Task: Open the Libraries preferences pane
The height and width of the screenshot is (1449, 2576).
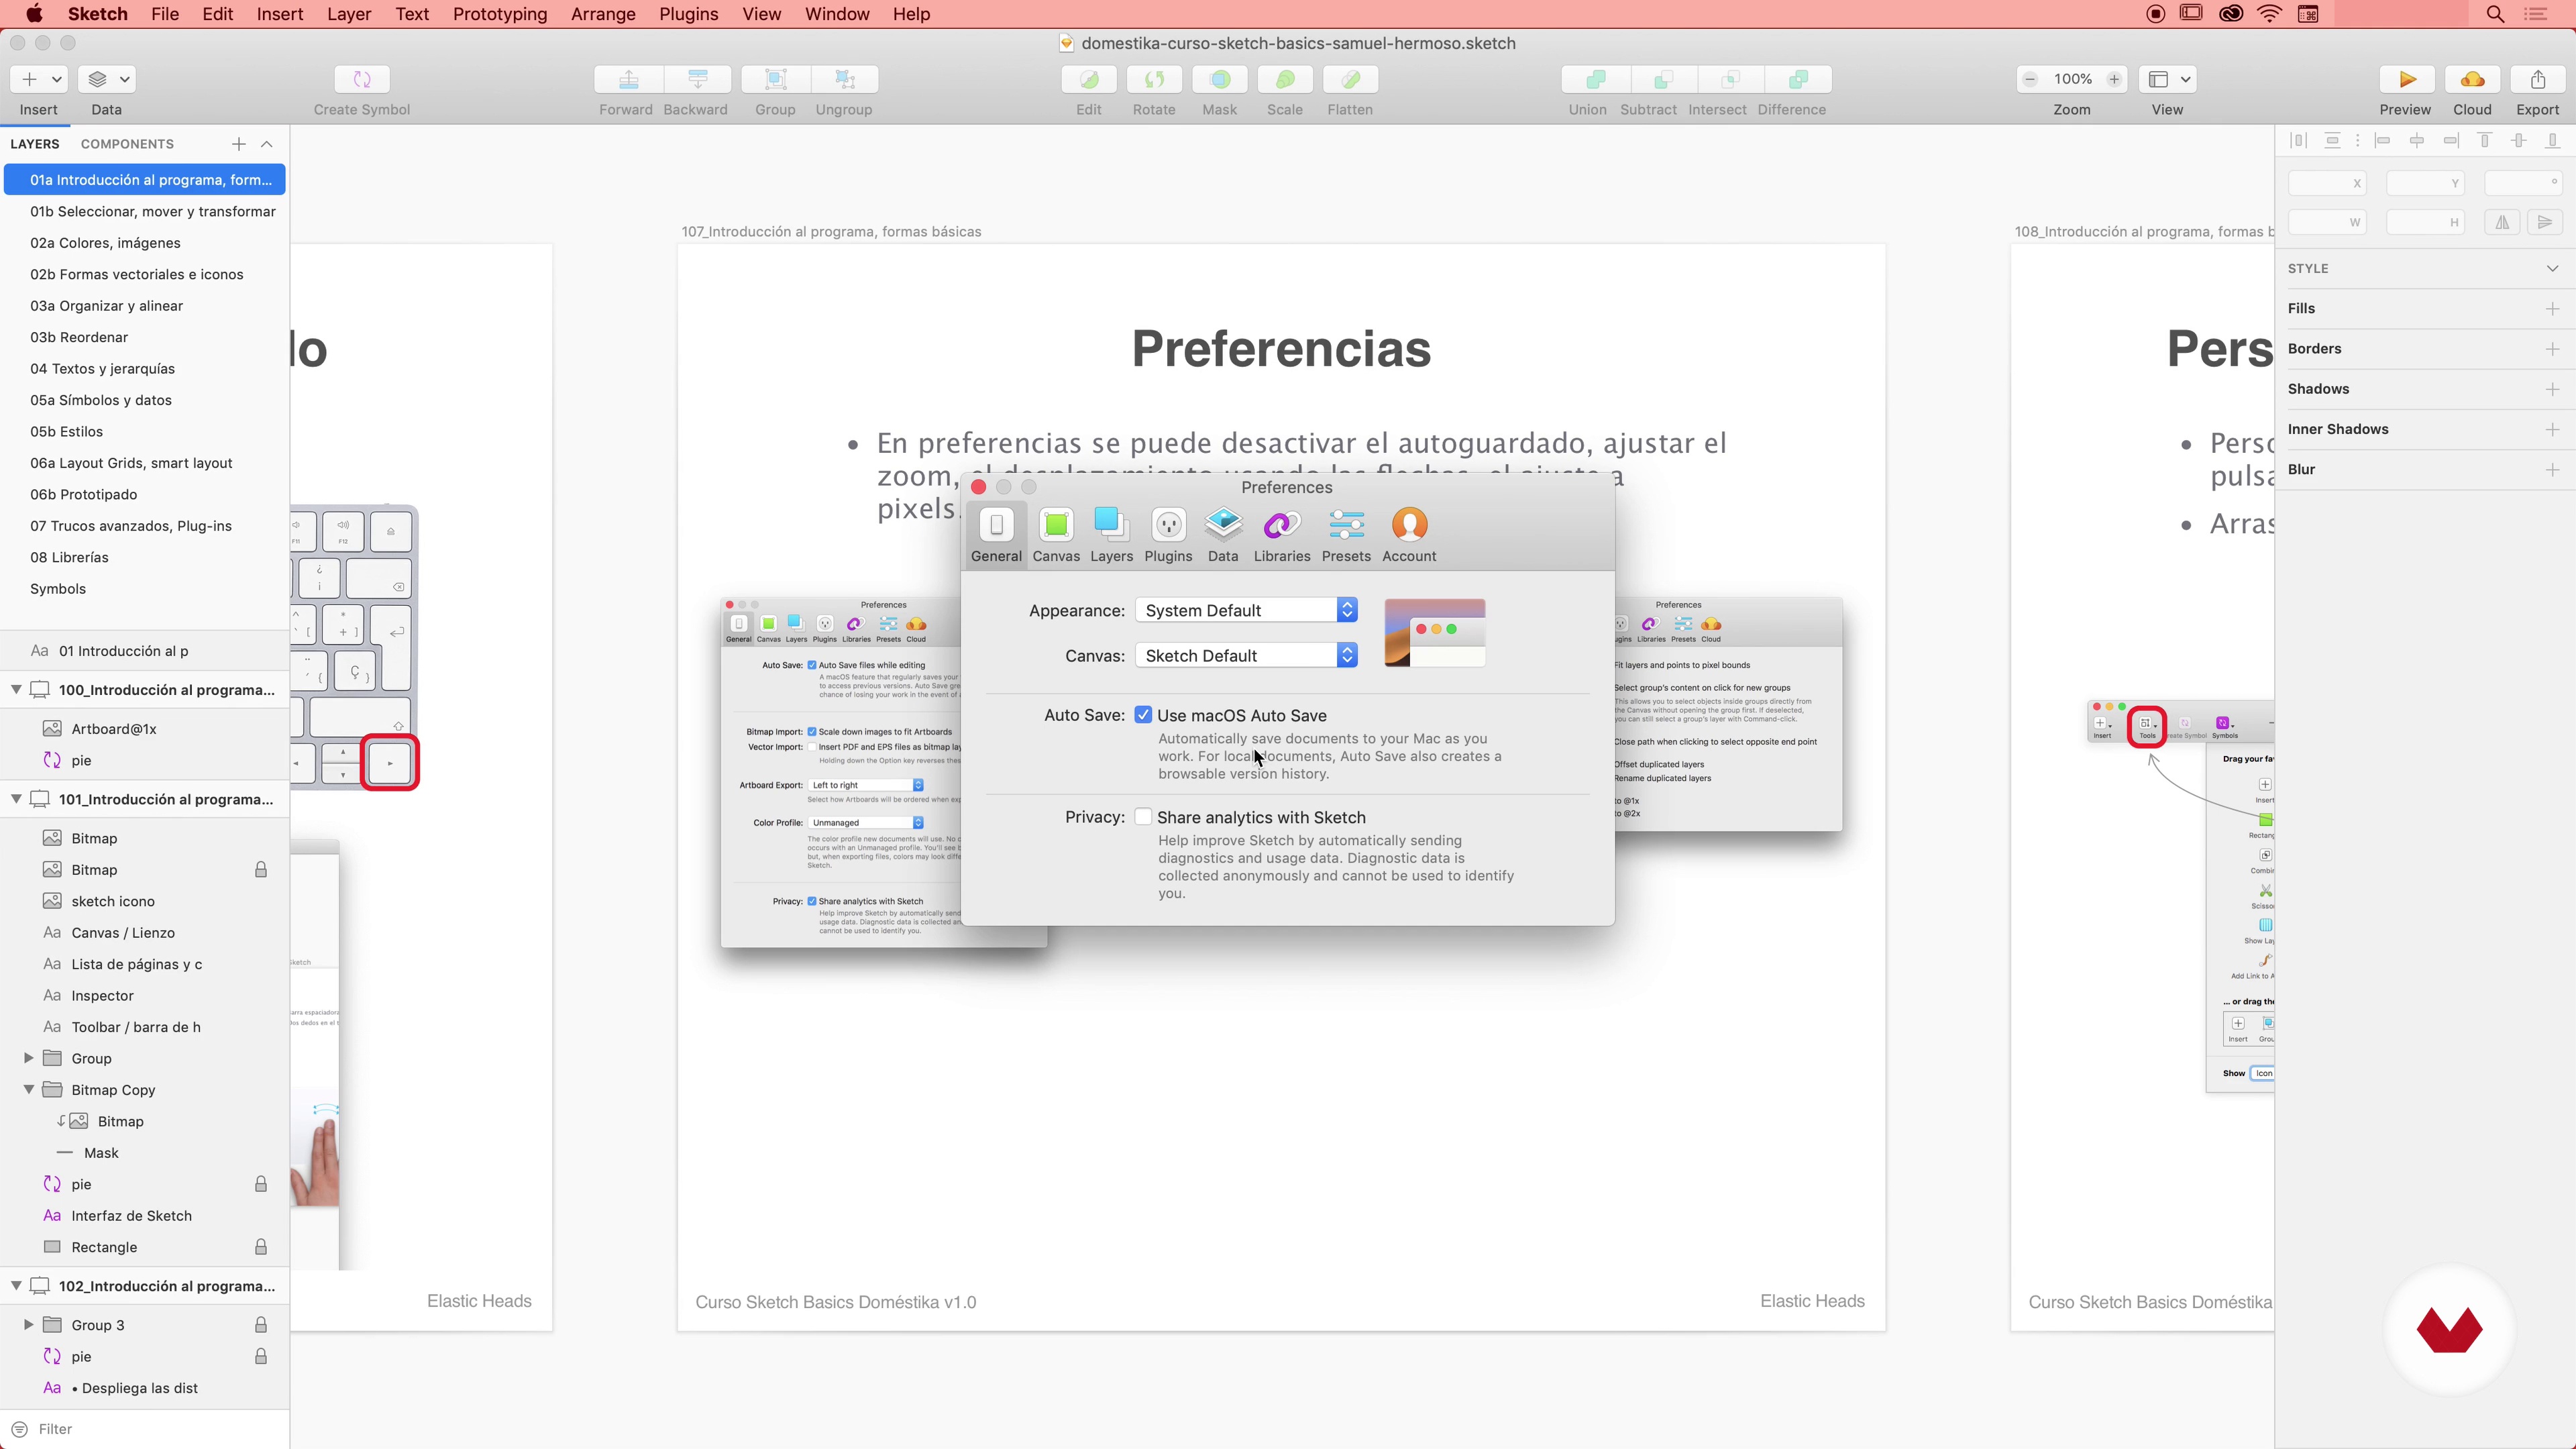Action: pos(1282,535)
